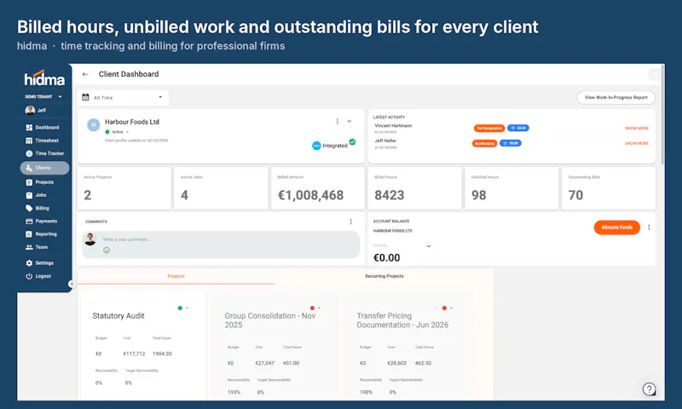Viewport: 682px width, 409px height.
Task: Open Timesheet in the sidebar
Action: [x=42, y=141]
